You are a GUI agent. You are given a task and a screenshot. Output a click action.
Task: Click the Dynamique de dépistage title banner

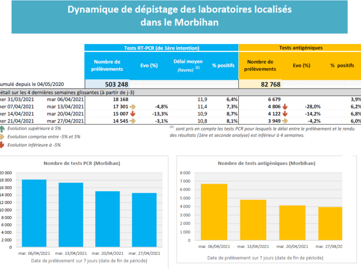click(180, 16)
